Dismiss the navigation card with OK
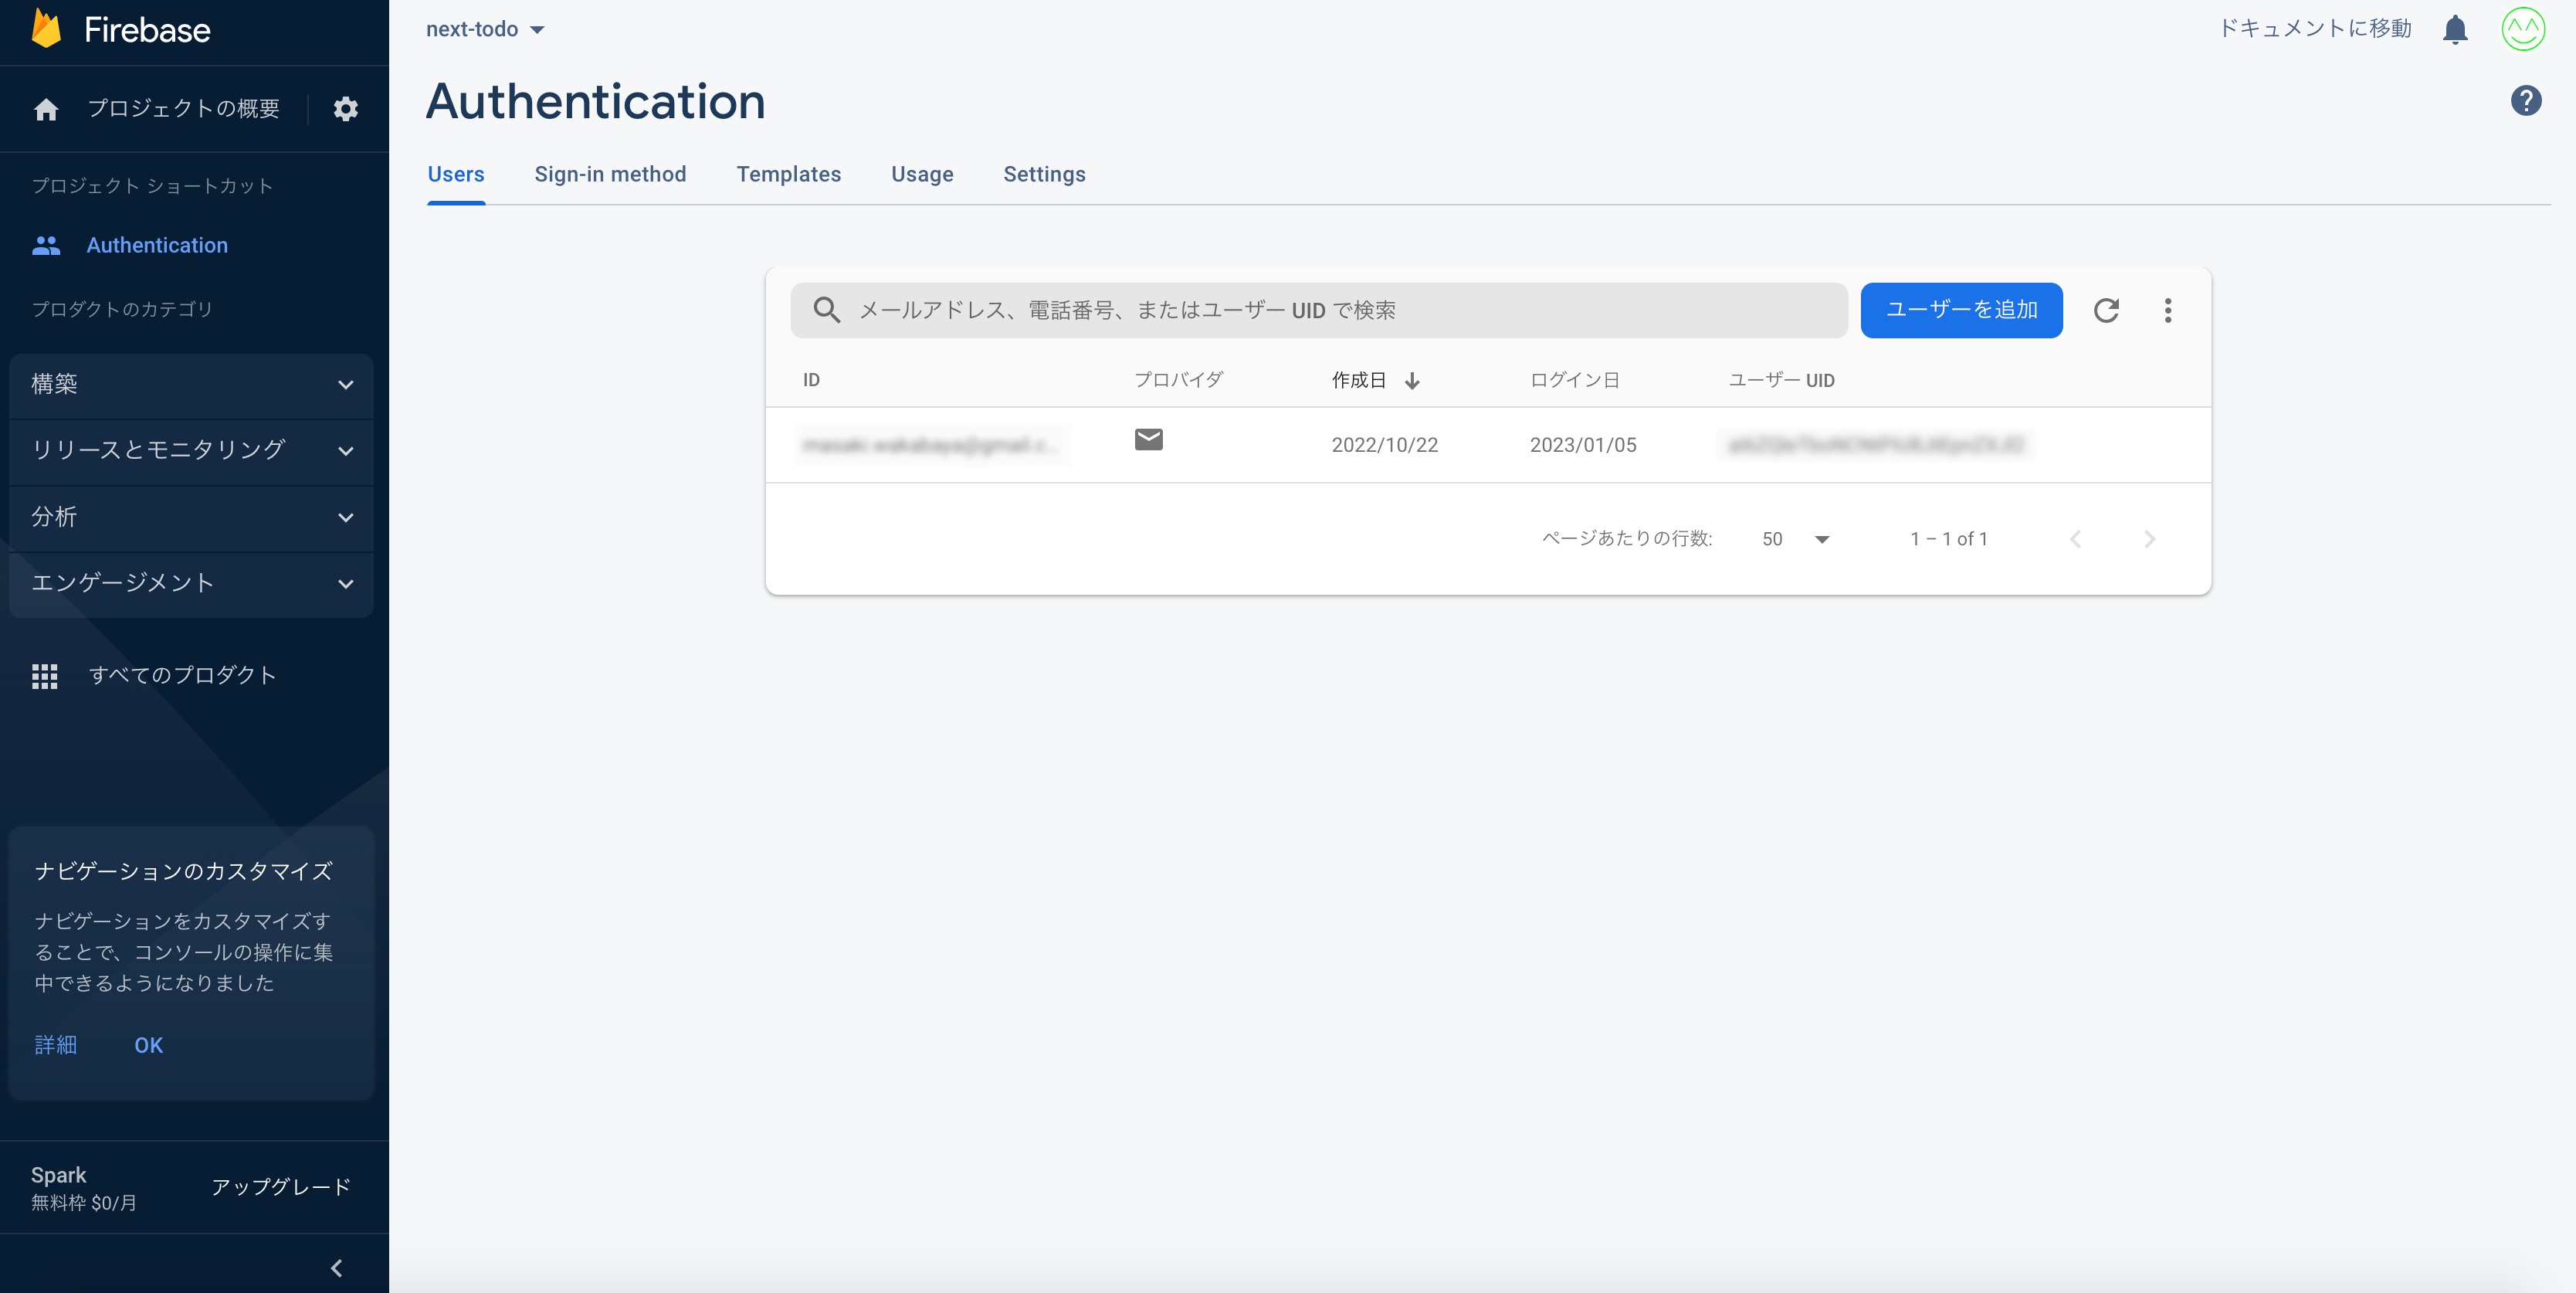The image size is (2576, 1293). (x=148, y=1045)
